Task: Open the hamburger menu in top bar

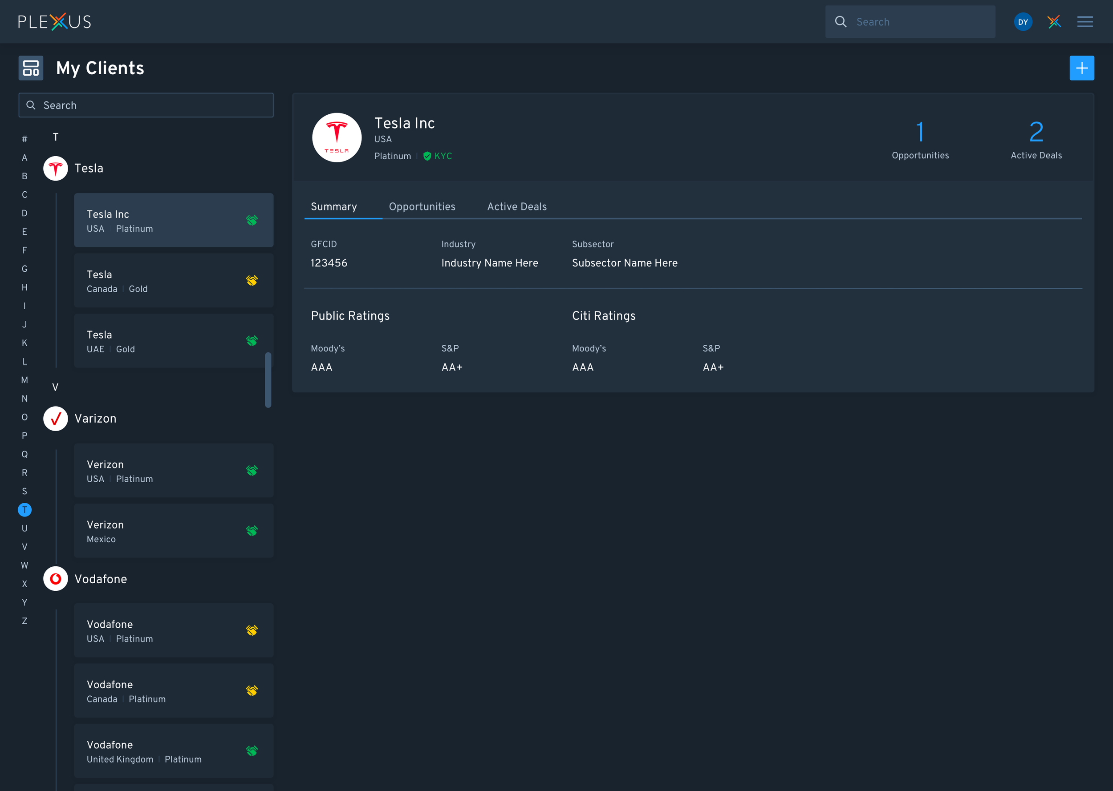Action: pos(1085,22)
